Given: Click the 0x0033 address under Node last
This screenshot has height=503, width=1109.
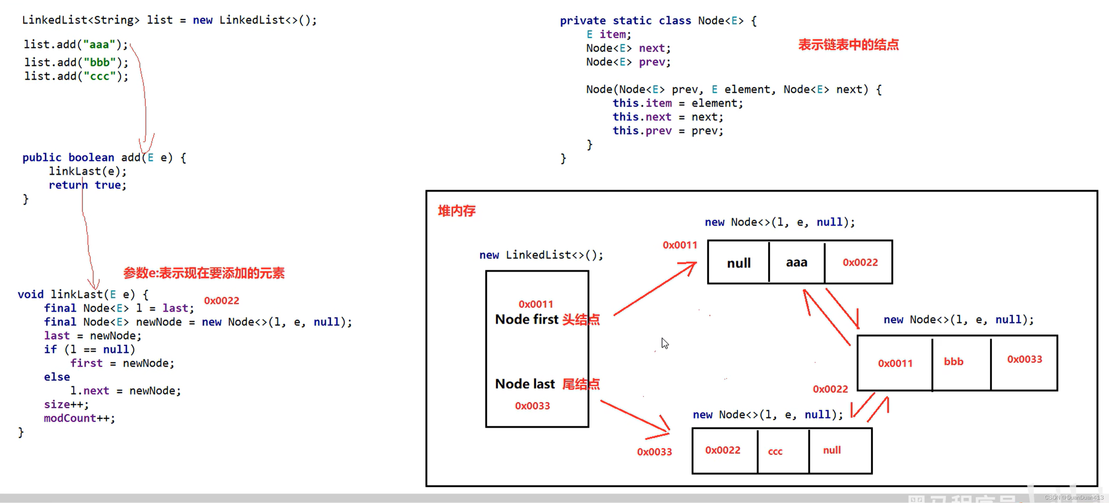Looking at the screenshot, I should [532, 406].
